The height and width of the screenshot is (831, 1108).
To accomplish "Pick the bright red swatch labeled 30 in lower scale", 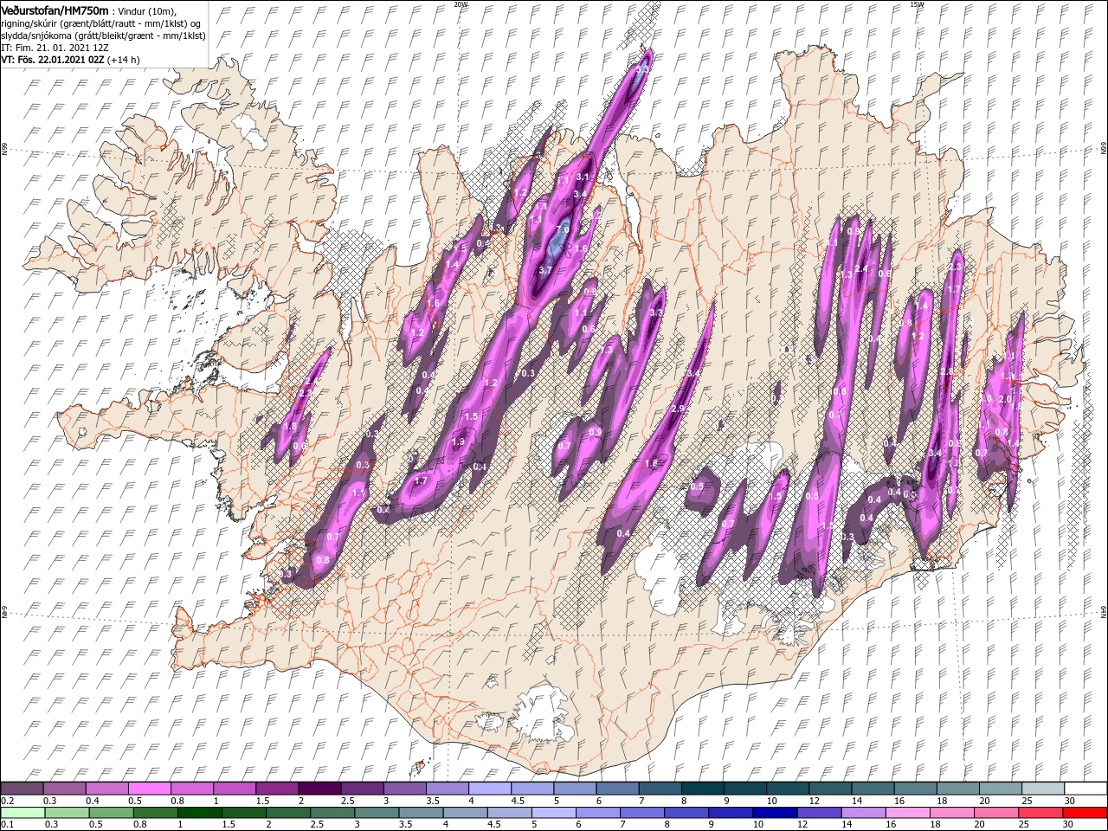I will 1084,813.
